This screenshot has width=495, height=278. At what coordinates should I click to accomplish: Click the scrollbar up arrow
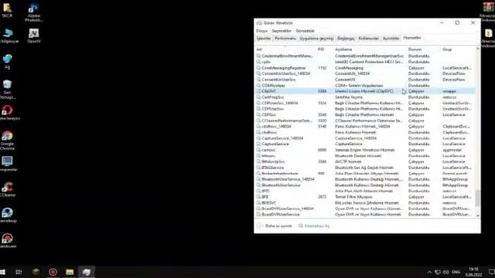tap(478, 49)
